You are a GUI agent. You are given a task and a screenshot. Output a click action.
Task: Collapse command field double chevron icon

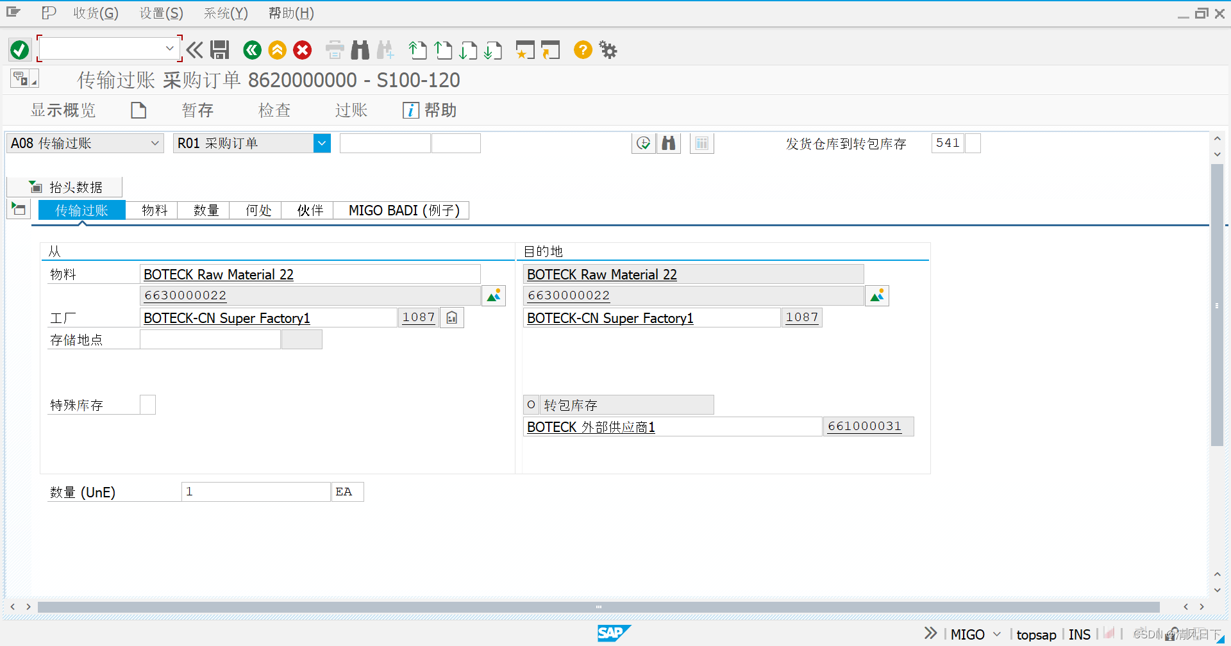(x=194, y=49)
